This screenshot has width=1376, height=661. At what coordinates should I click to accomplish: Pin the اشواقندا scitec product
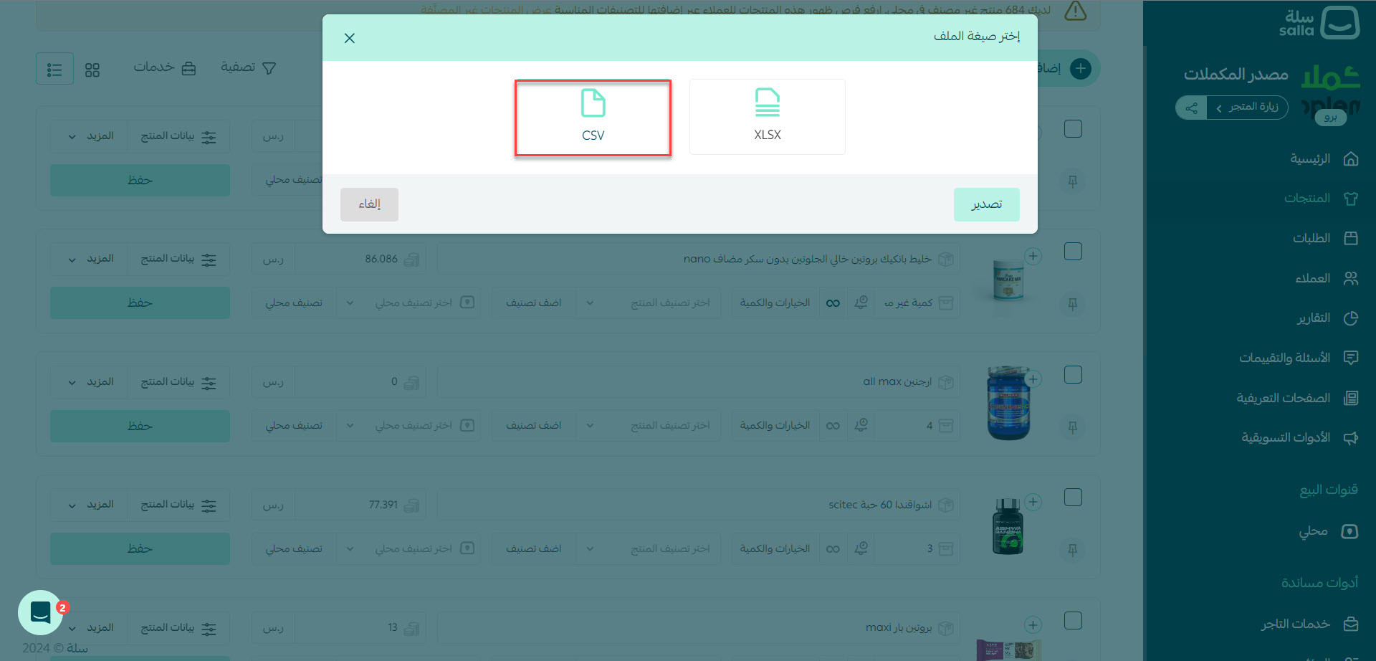(1073, 550)
